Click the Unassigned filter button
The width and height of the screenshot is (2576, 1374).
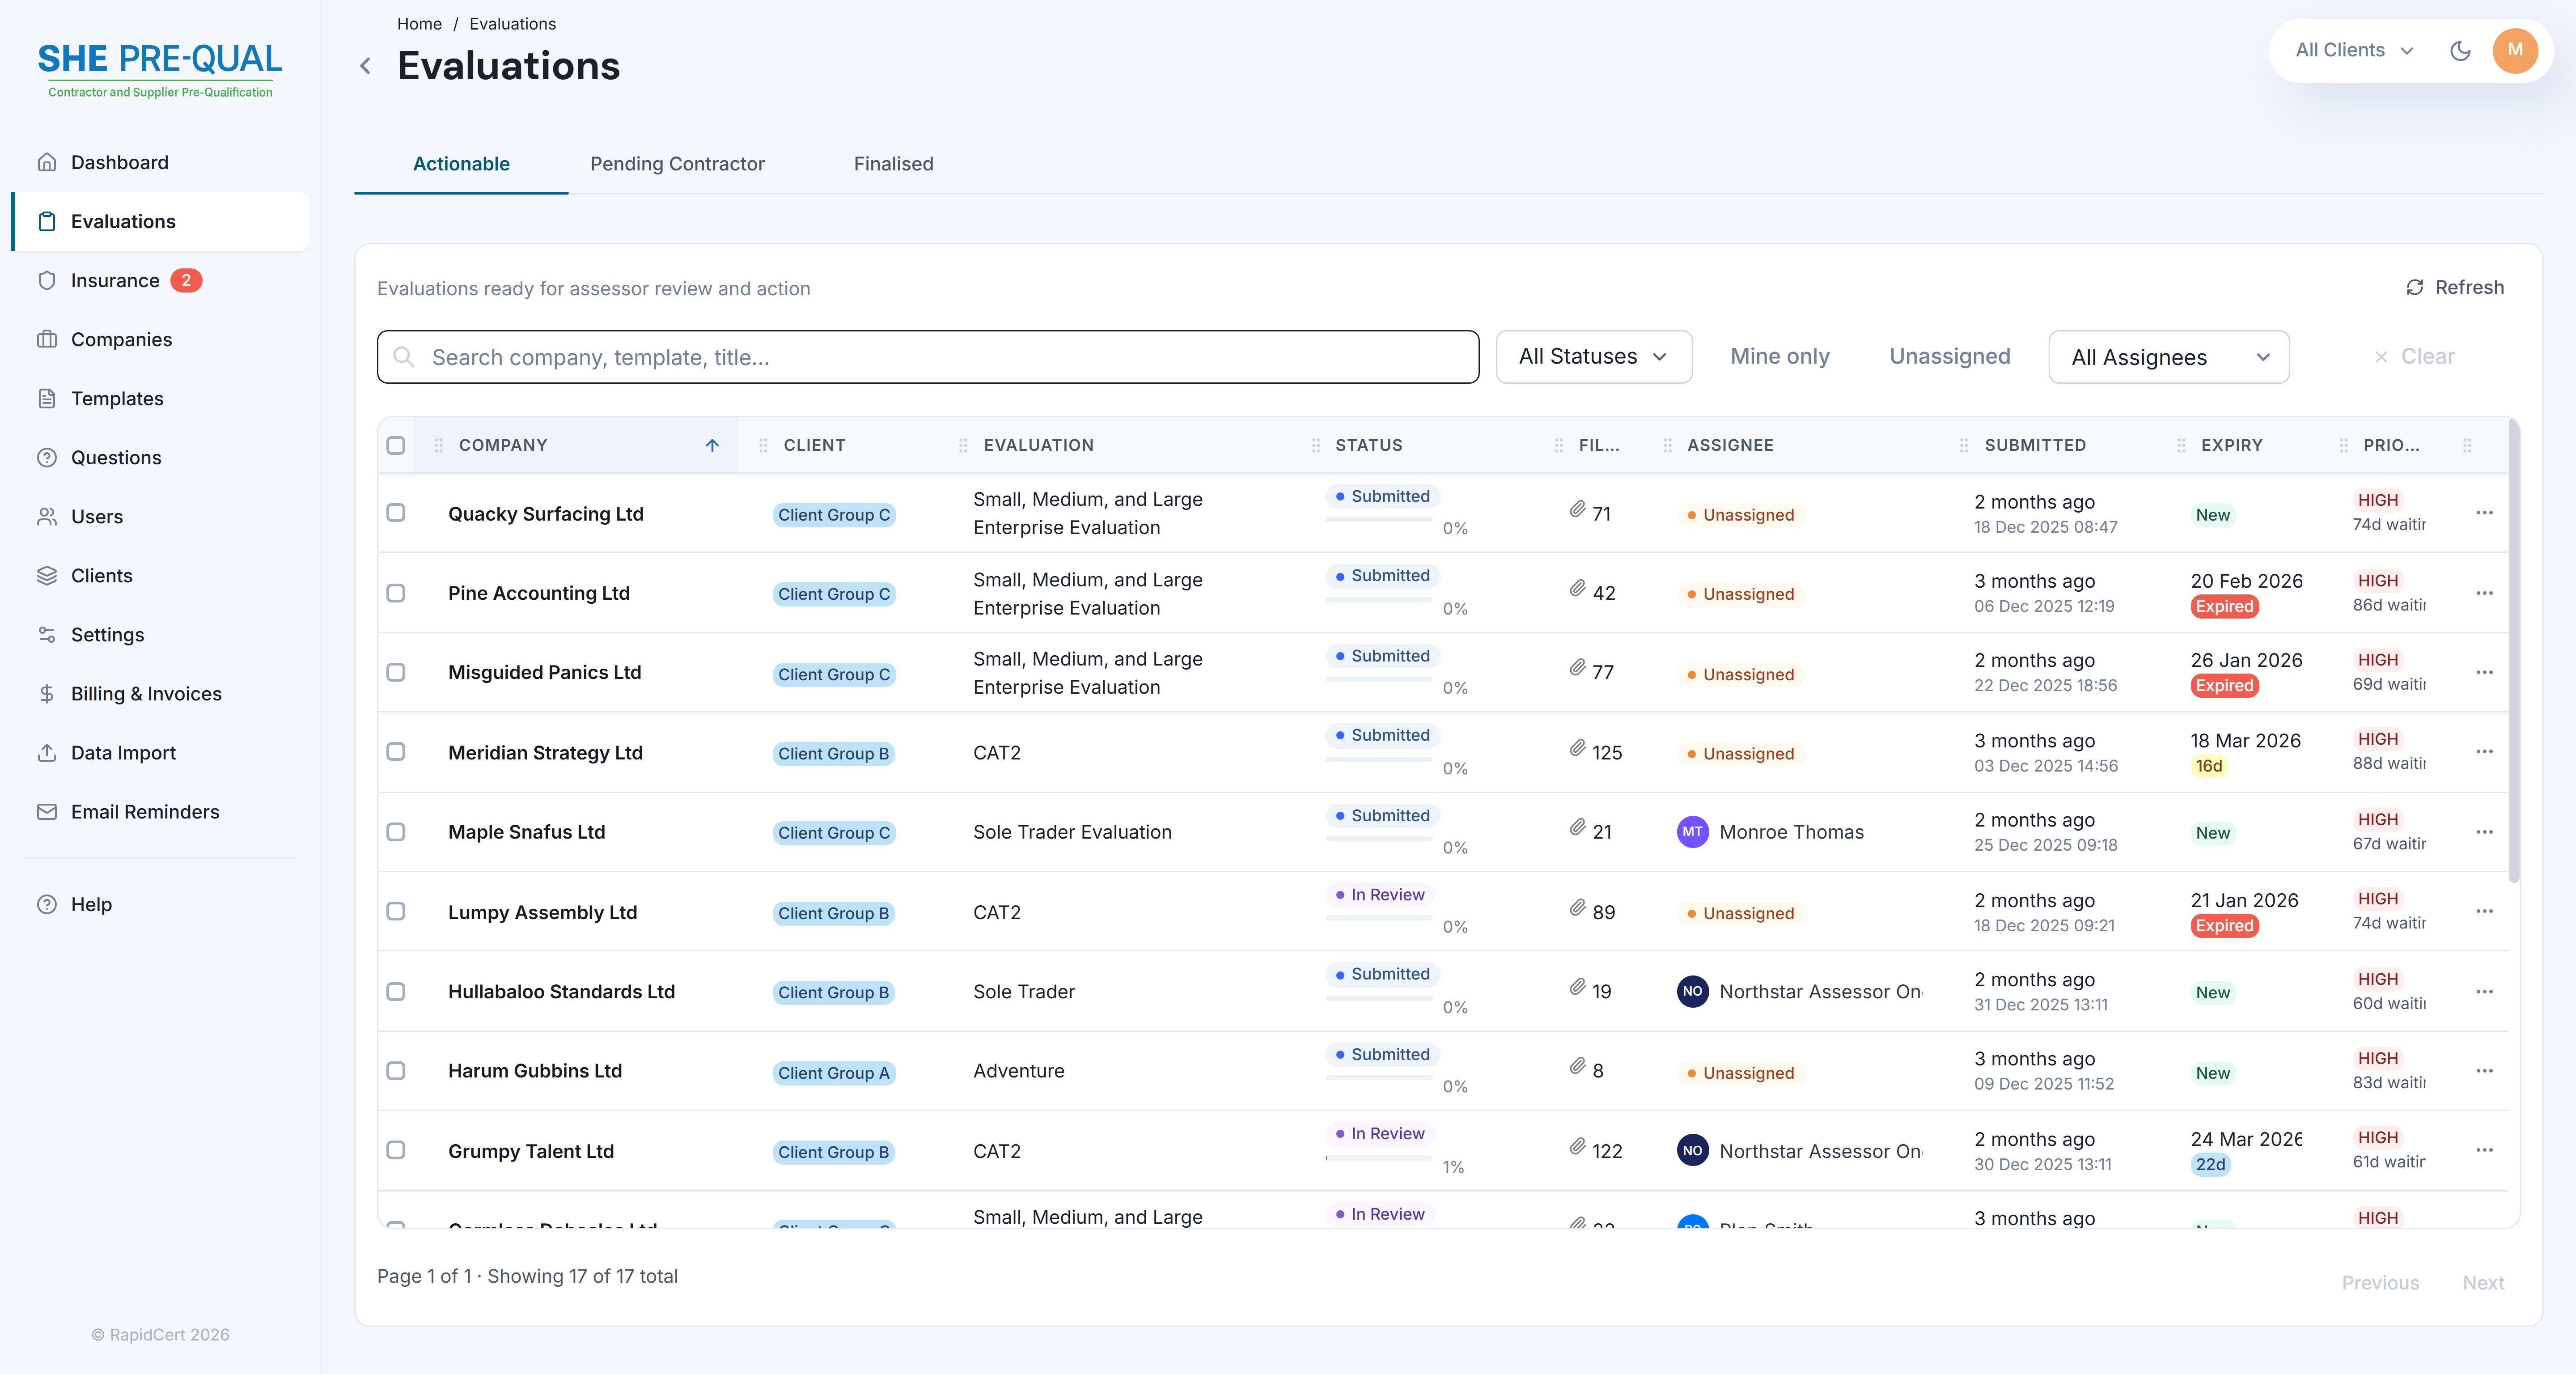[x=1948, y=356]
